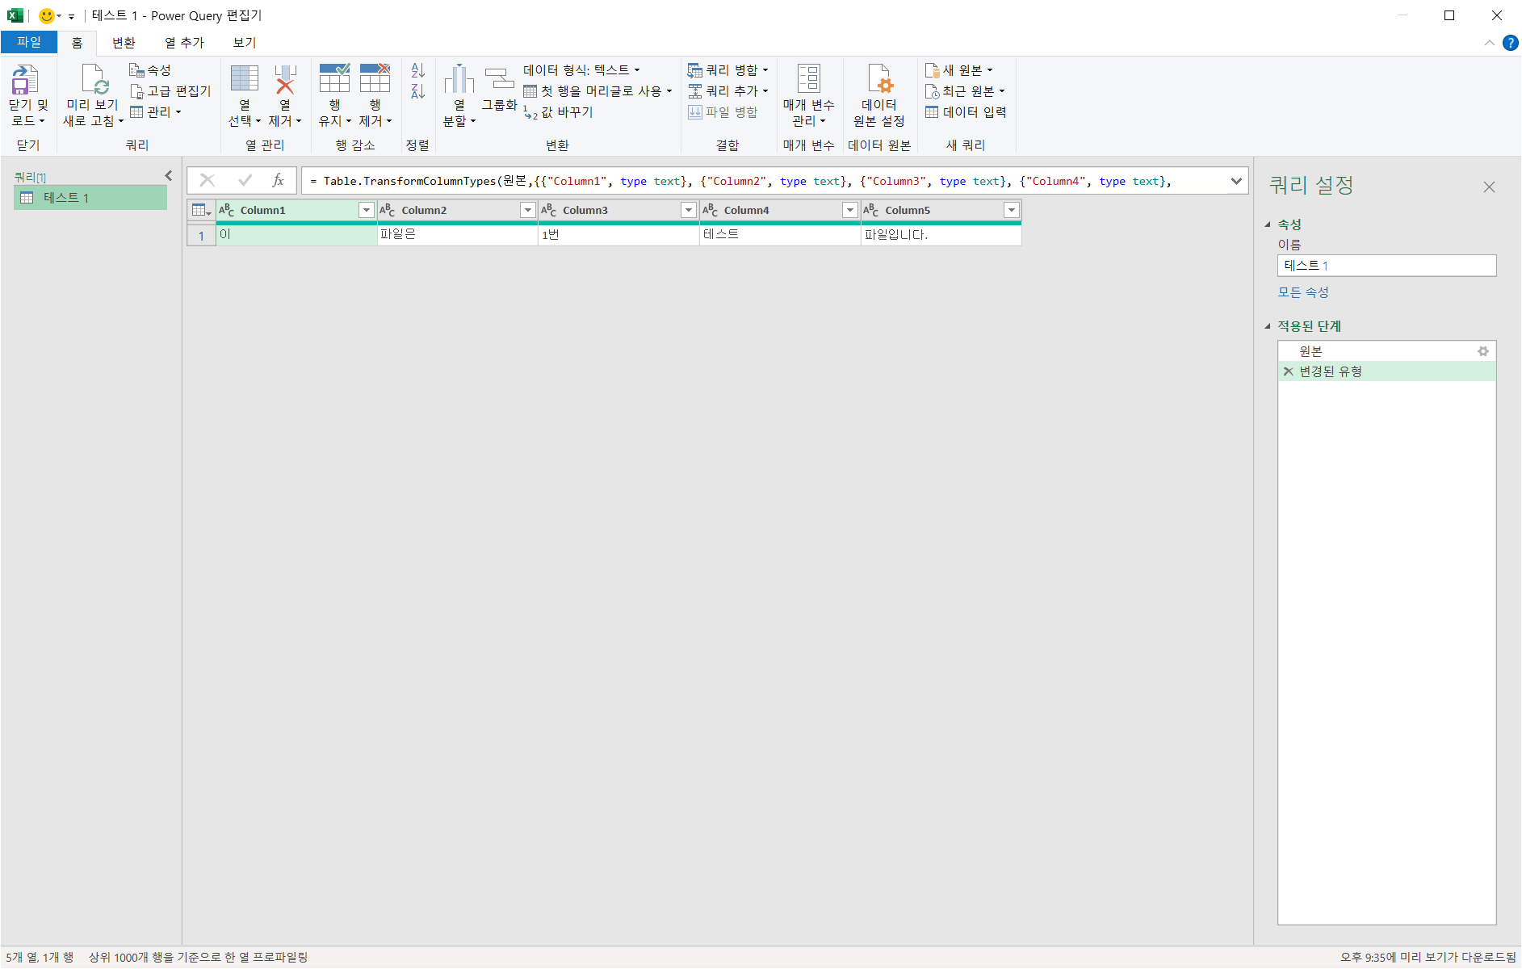Viewport: 1522px width, 969px height.
Task: Sort ascending with the A-Z icon
Action: point(417,71)
